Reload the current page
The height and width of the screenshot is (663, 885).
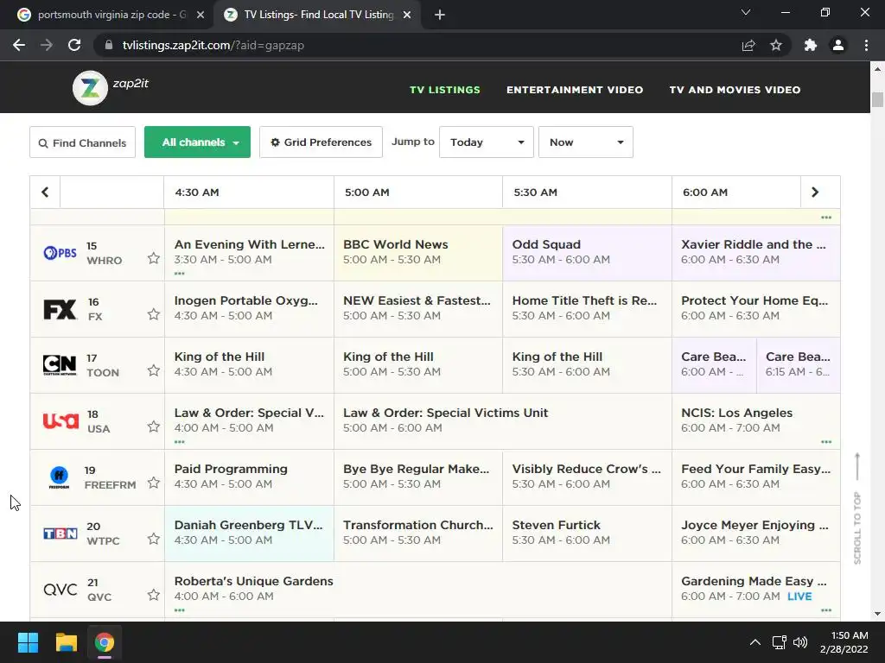click(74, 45)
